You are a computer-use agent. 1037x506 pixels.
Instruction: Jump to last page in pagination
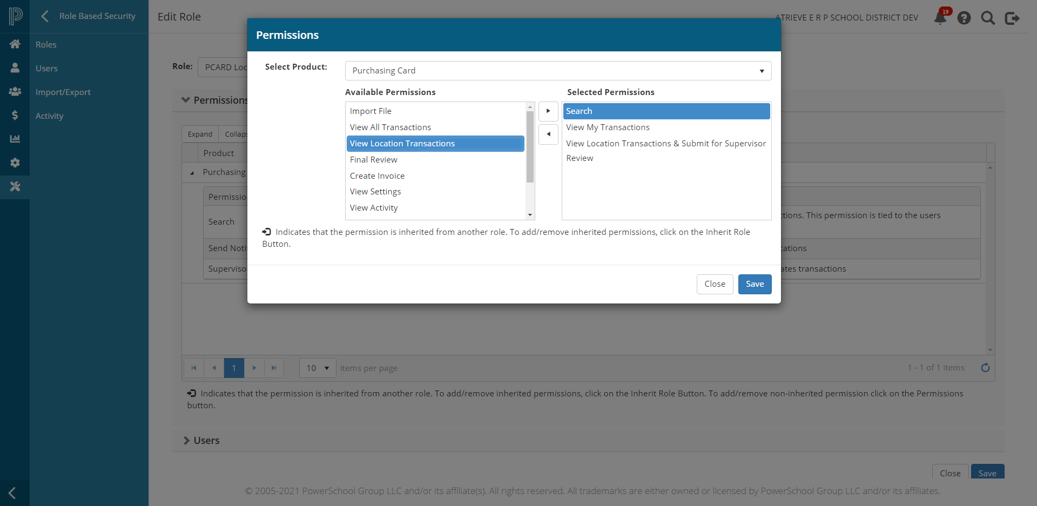pyautogui.click(x=274, y=368)
